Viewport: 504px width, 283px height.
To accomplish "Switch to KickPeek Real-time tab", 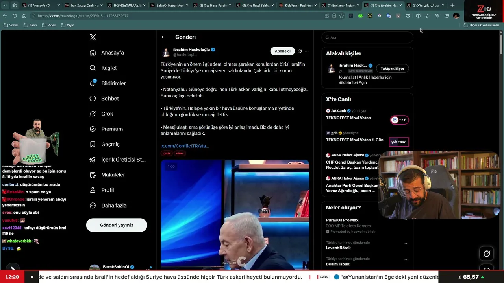I will [x=297, y=6].
